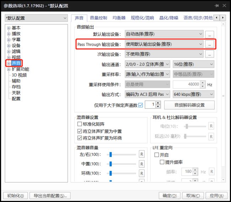Enable LFE 重定向 开启 checkbox

[157, 155]
